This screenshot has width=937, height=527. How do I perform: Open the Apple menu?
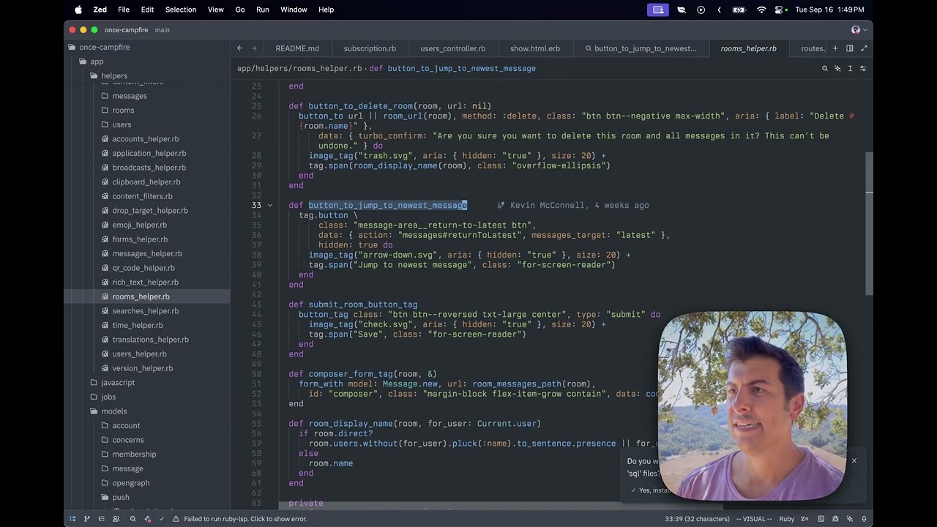pyautogui.click(x=78, y=10)
